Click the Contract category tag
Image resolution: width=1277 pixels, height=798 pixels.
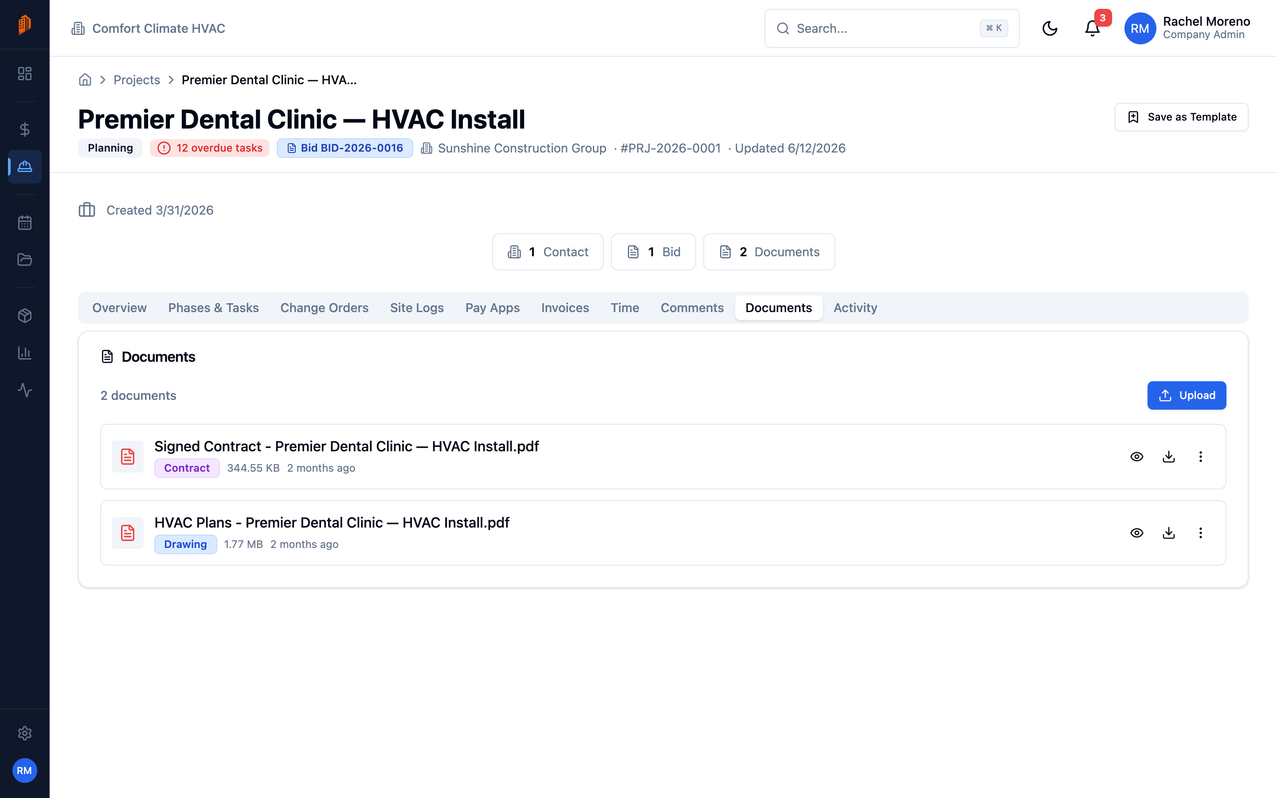pos(187,468)
